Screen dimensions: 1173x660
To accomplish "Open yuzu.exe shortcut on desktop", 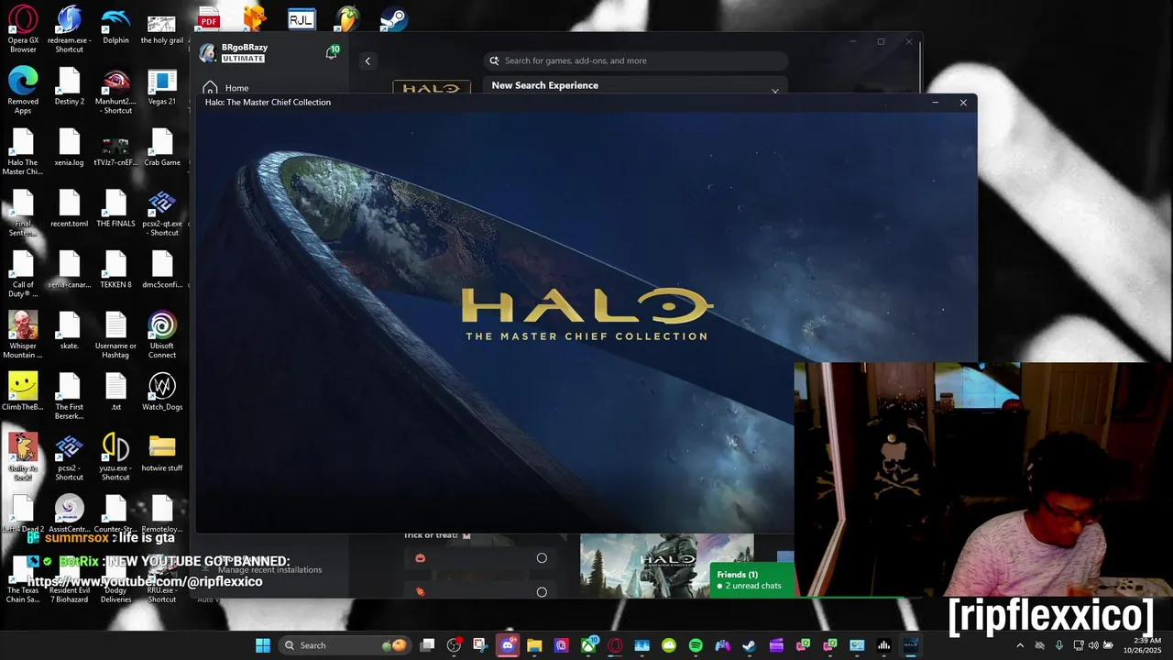I will point(115,456).
